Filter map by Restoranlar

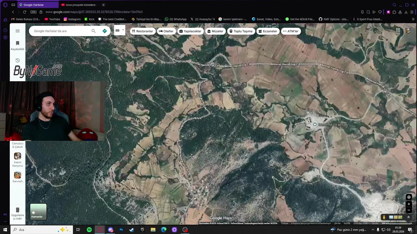tap(142, 31)
